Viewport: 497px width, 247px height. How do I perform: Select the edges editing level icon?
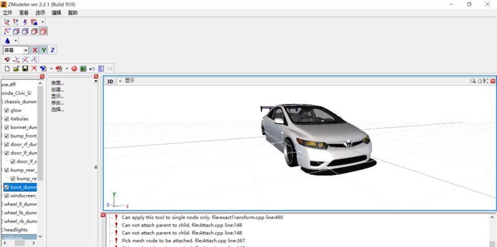[x=16, y=22]
